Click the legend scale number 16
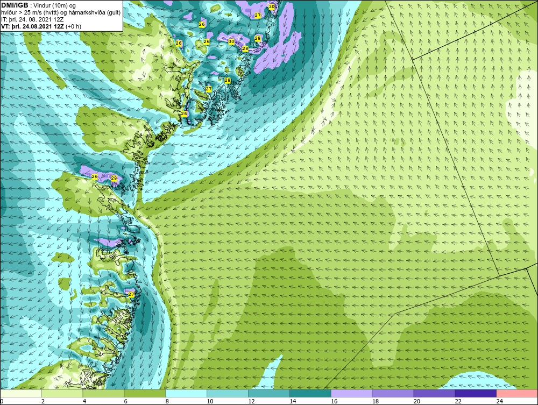The image size is (538, 405). [334, 401]
